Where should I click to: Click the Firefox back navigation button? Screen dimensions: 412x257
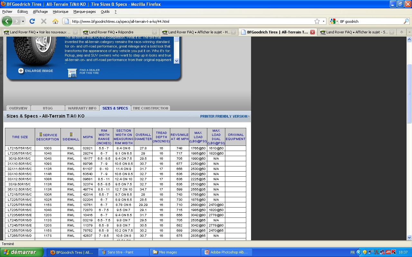[7, 21]
